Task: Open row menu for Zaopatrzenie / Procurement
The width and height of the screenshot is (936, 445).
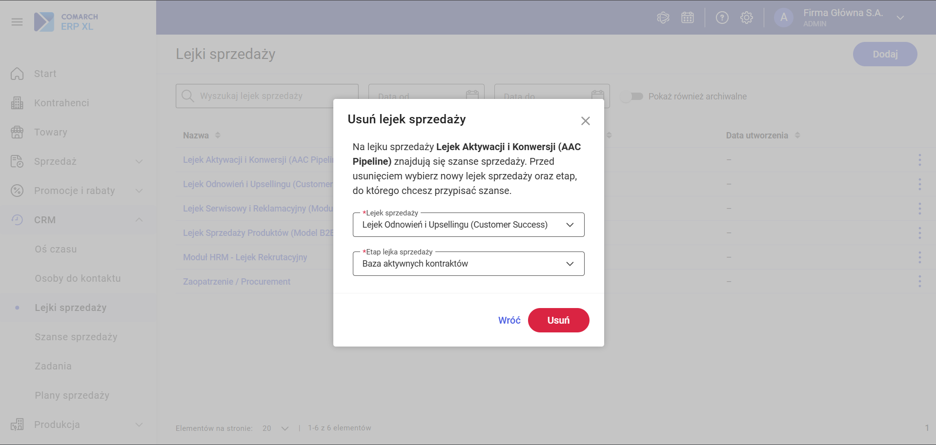Action: click(x=919, y=281)
